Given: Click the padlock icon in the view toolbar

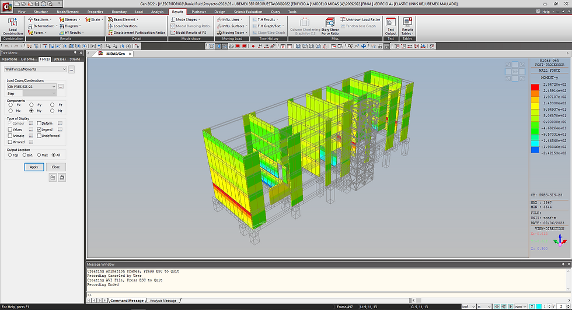Looking at the screenshot, I should [x=380, y=46].
